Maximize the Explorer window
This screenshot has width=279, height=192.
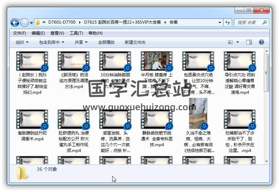pos(249,11)
